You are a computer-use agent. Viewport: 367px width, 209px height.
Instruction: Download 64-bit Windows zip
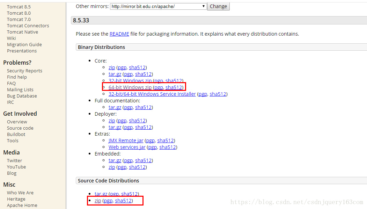point(130,87)
